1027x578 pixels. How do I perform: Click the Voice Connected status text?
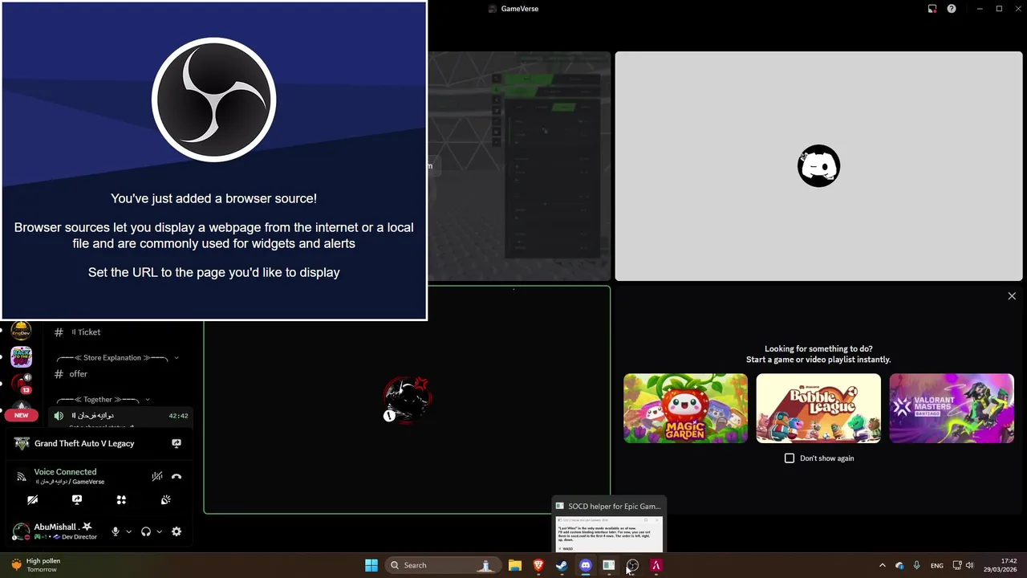[65, 472]
